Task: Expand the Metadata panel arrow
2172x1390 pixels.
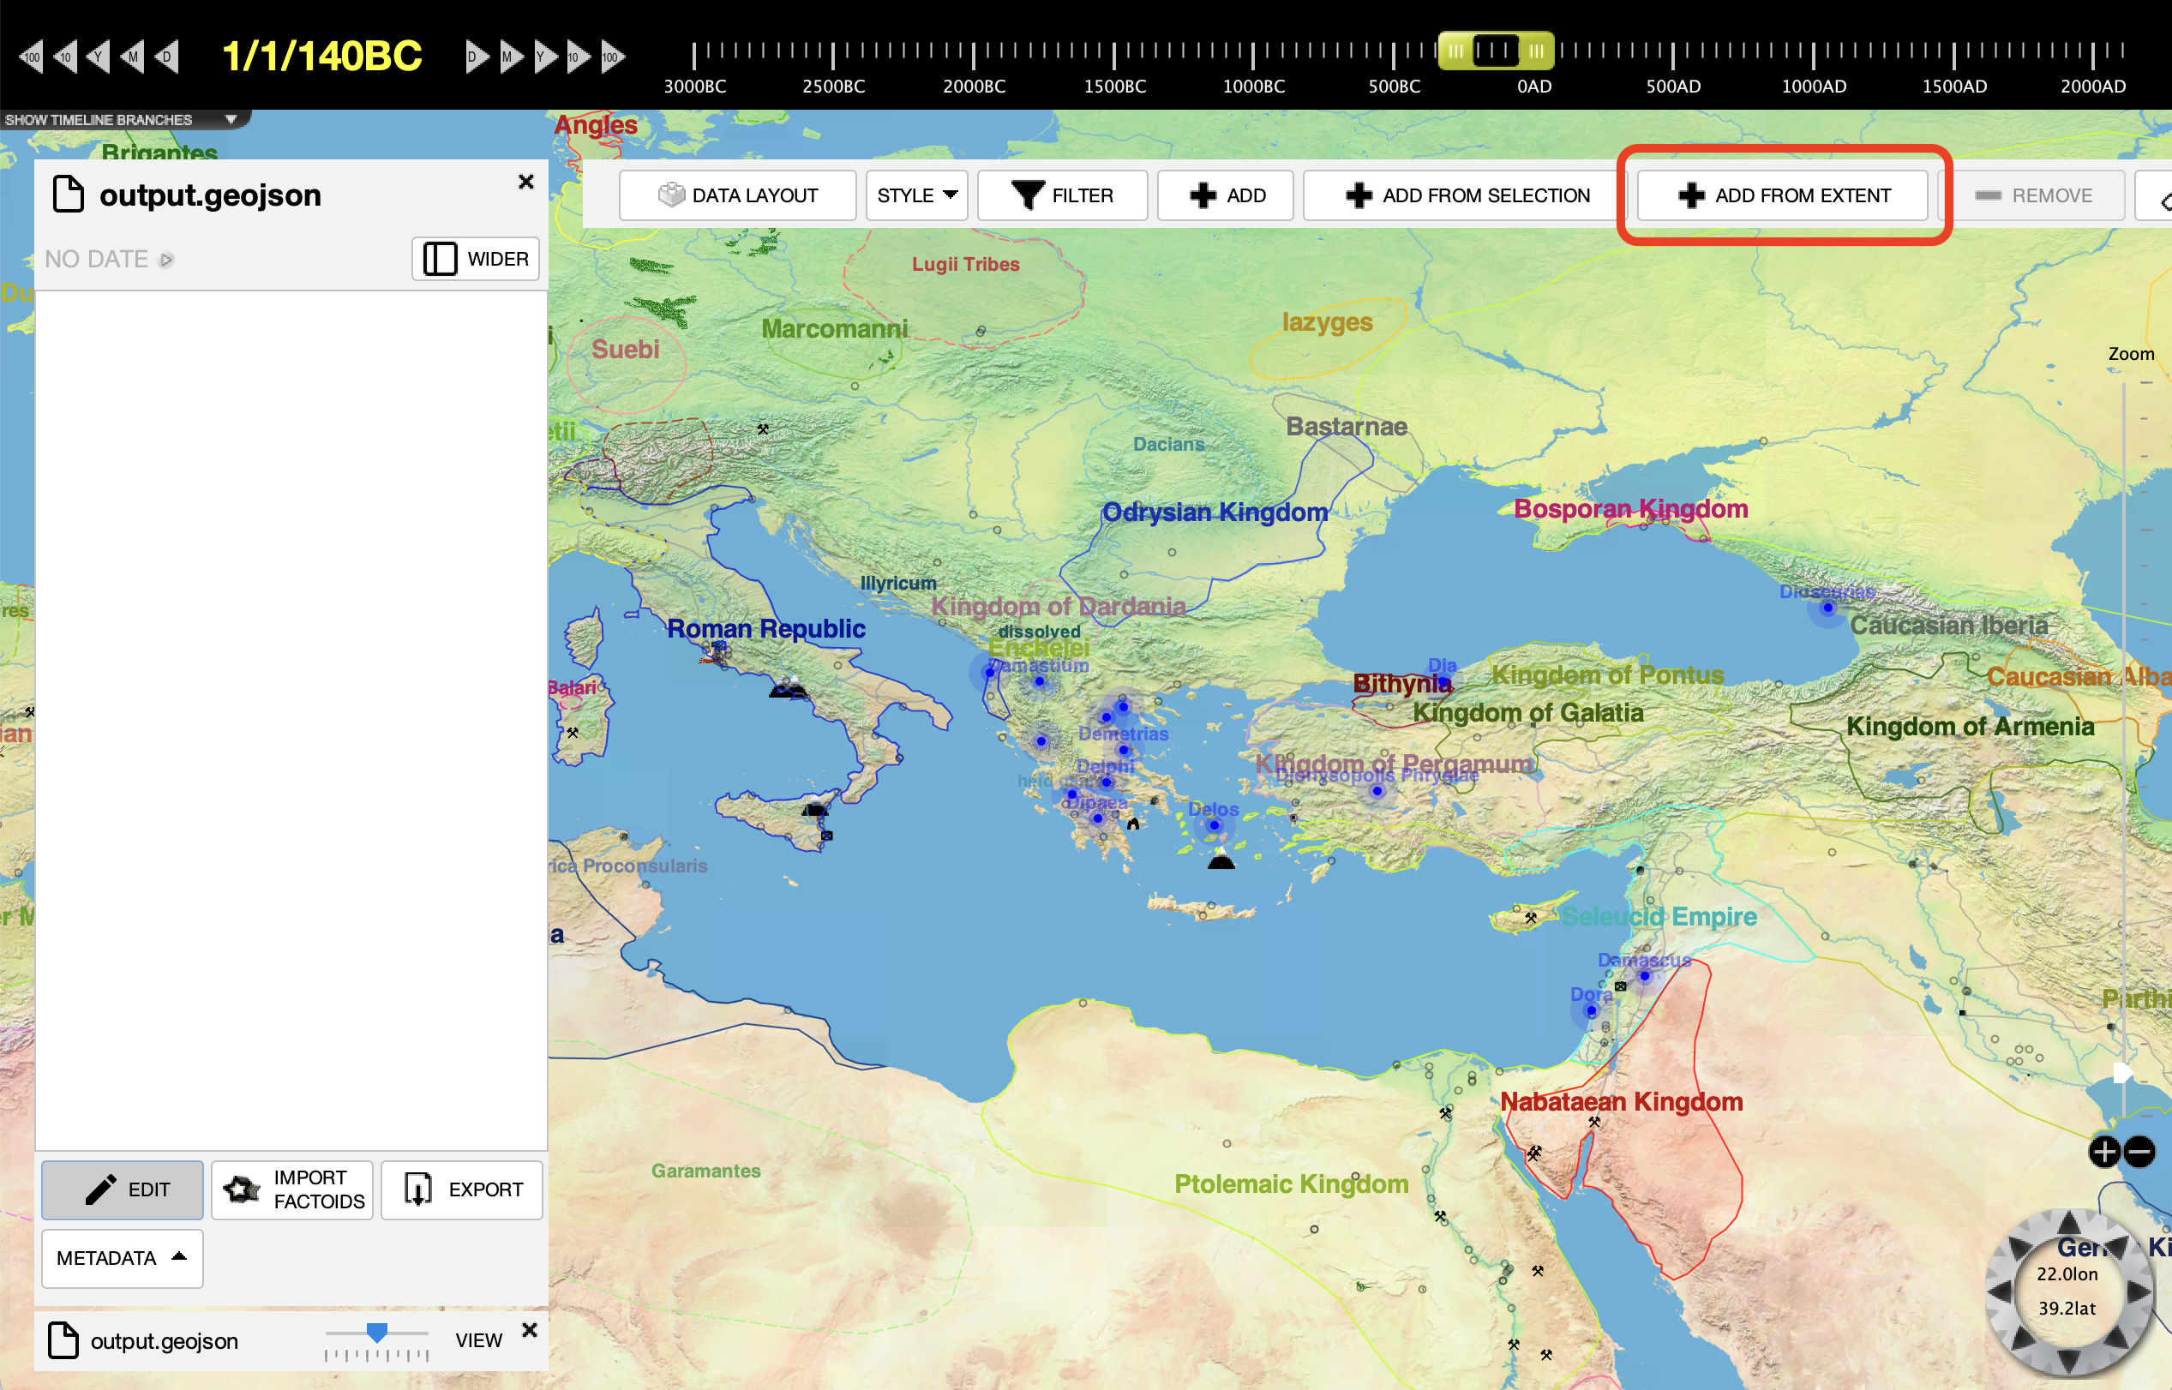Action: click(x=179, y=1256)
